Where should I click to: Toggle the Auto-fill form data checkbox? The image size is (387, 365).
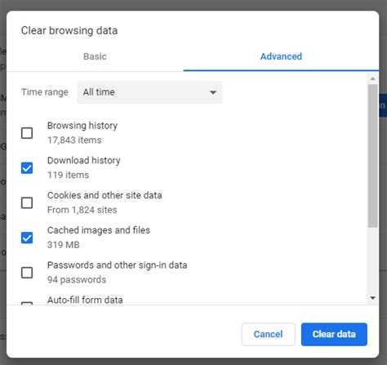coord(27,303)
